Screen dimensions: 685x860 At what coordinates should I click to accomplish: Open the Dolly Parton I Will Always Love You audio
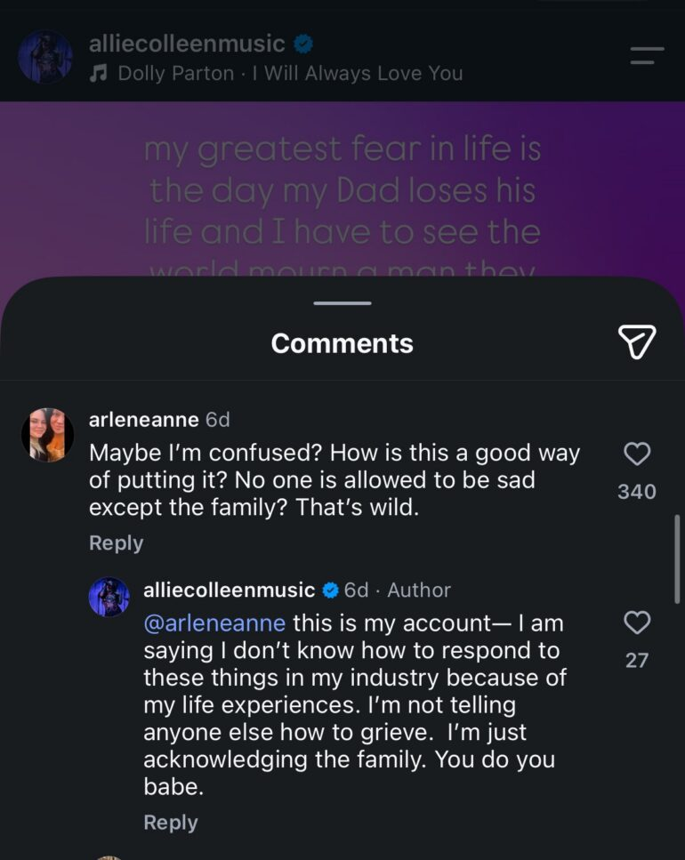(290, 73)
